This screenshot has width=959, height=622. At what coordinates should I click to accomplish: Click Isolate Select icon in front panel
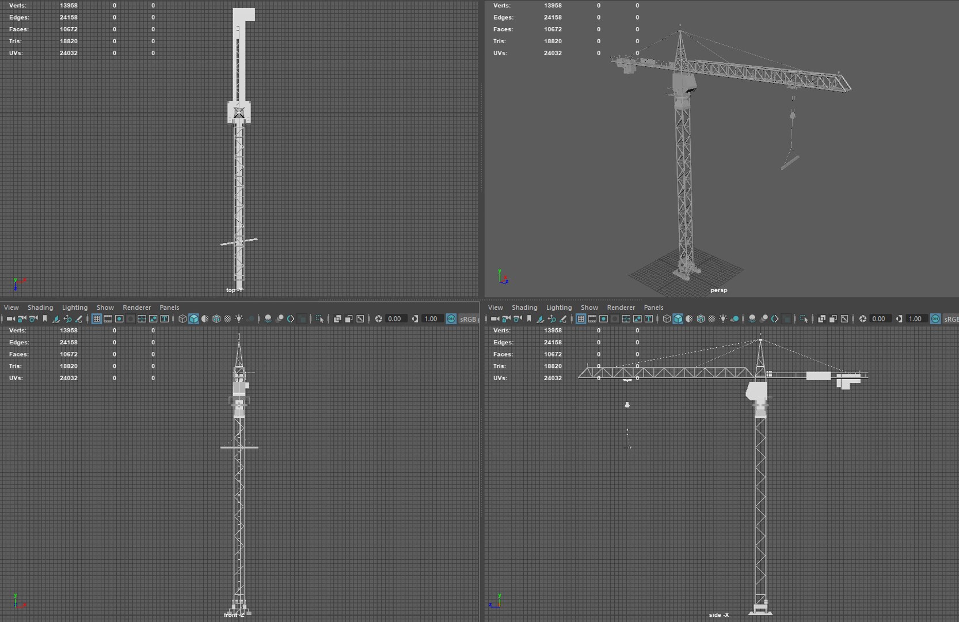click(319, 318)
